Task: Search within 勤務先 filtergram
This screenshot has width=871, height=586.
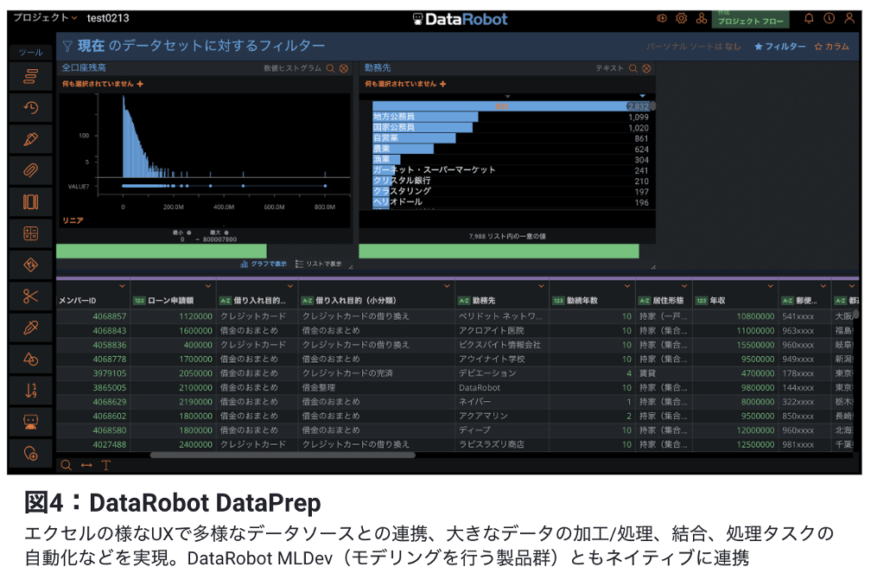Action: [x=633, y=68]
